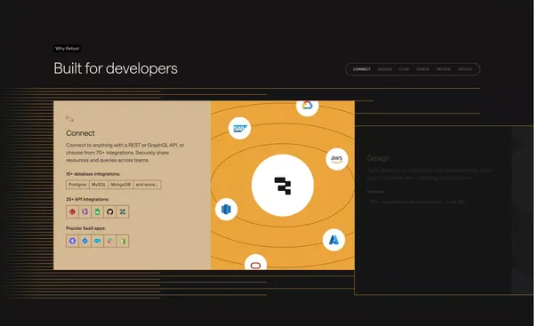Viewport: 534px width, 326px height.
Task: Click the Zendesk integration icon
Action: point(122,211)
